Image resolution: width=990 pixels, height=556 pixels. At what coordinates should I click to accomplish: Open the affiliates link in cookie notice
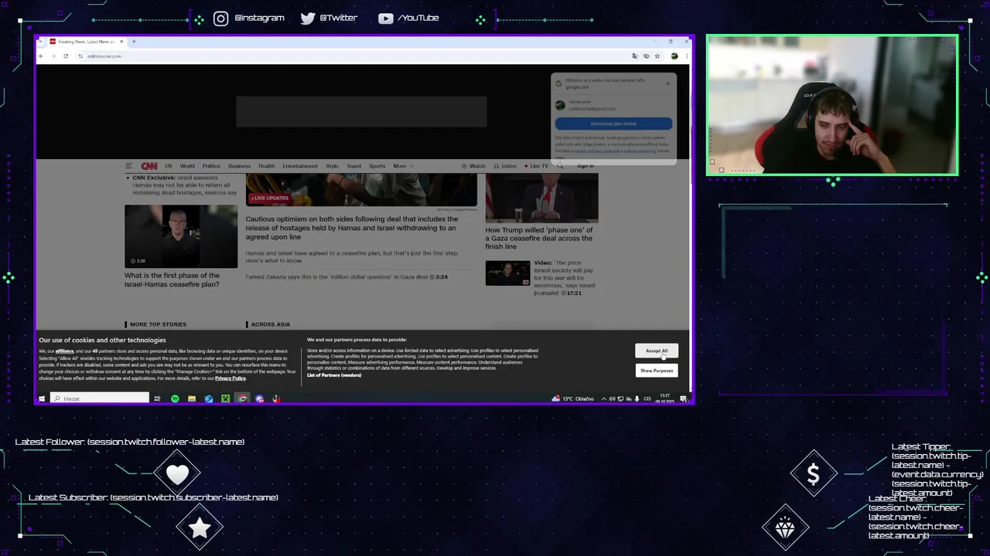(64, 351)
